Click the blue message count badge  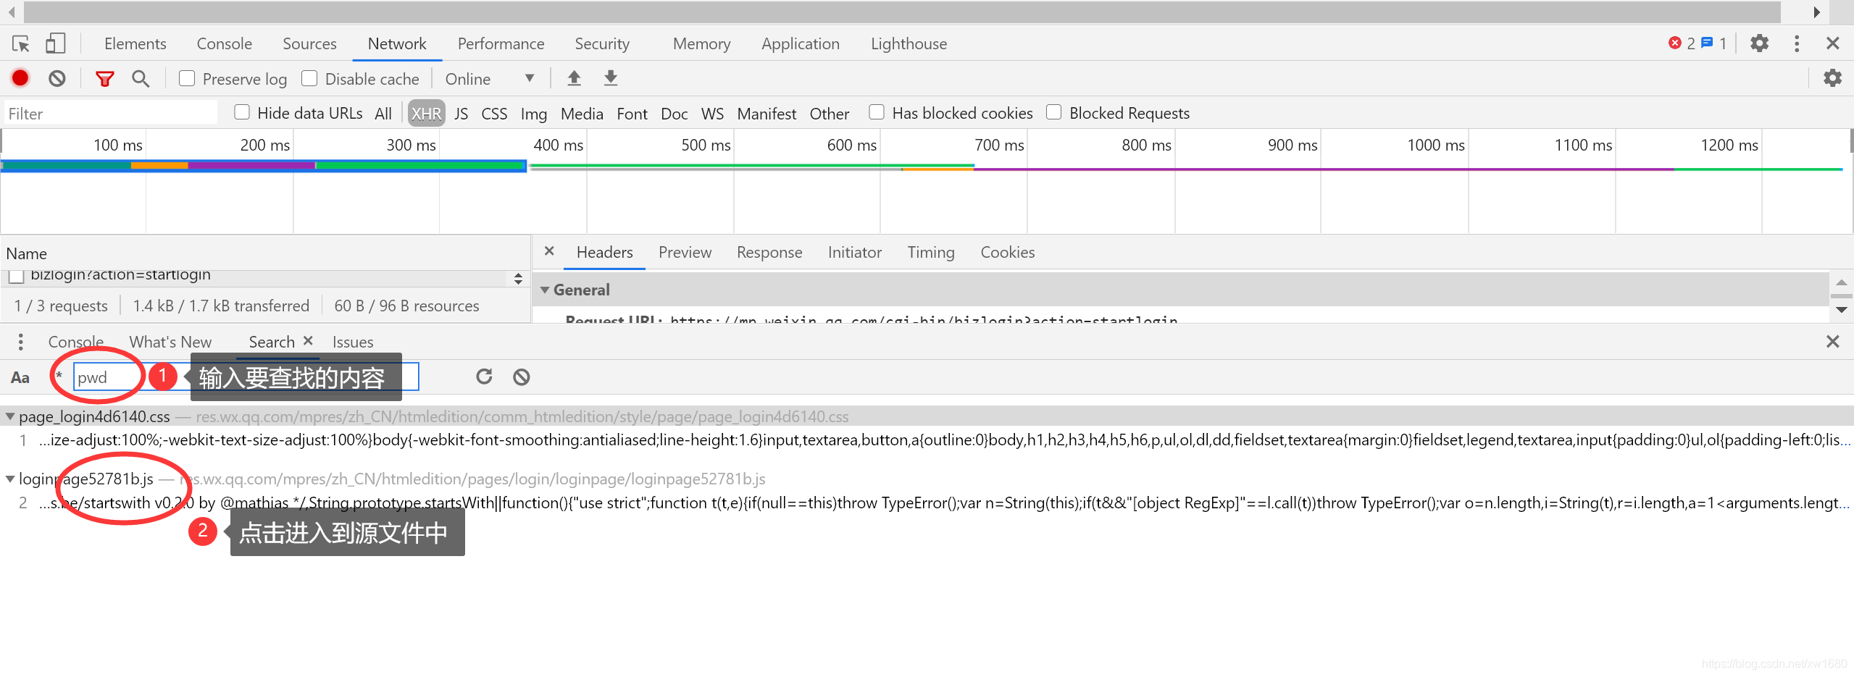pyautogui.click(x=1713, y=43)
